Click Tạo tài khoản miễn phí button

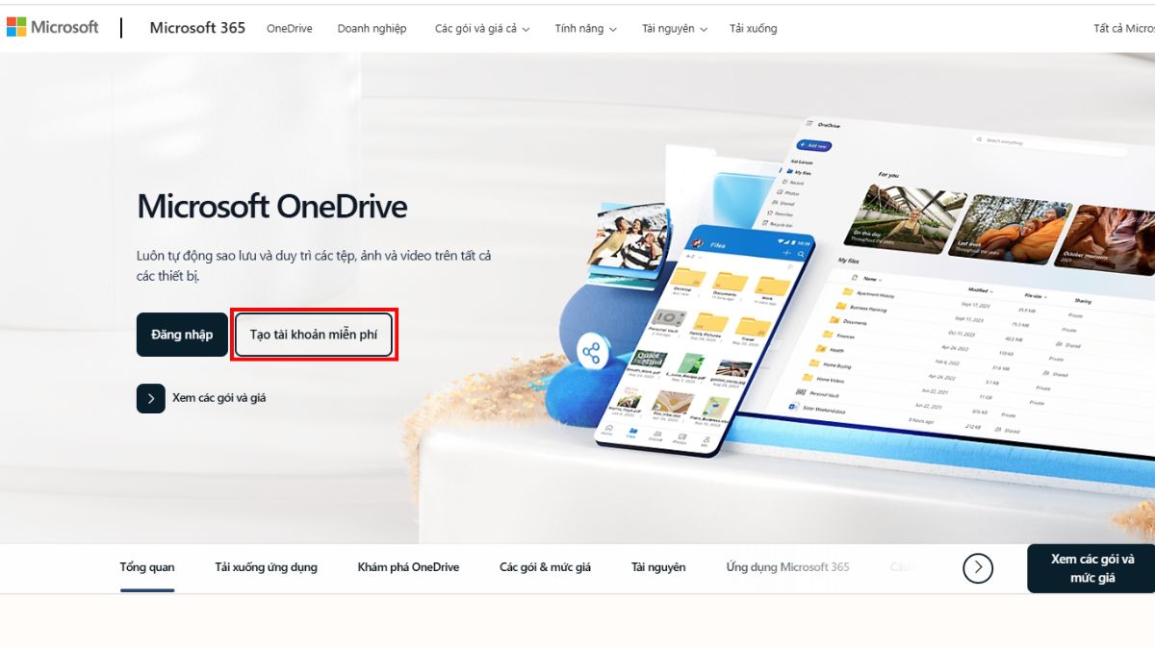click(x=314, y=335)
